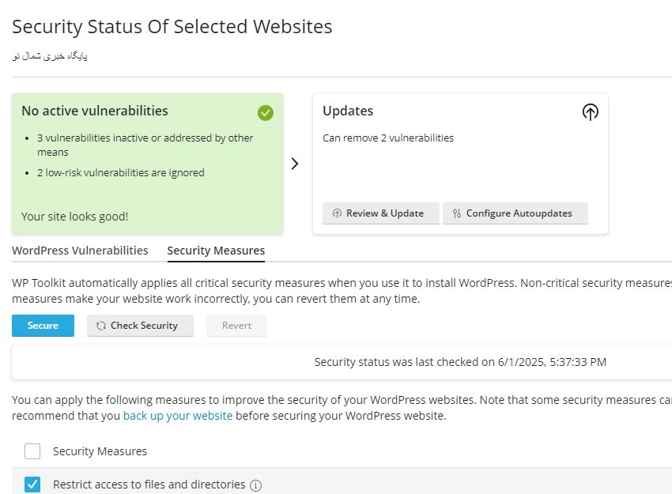Click 'Can remove 2 vulnerabilities' text in Updates
The height and width of the screenshot is (494, 672).
click(x=388, y=138)
